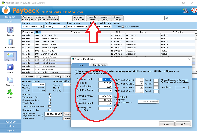Open the Date Joined Company date picker
This screenshot has height=133, width=197.
click(x=158, y=102)
